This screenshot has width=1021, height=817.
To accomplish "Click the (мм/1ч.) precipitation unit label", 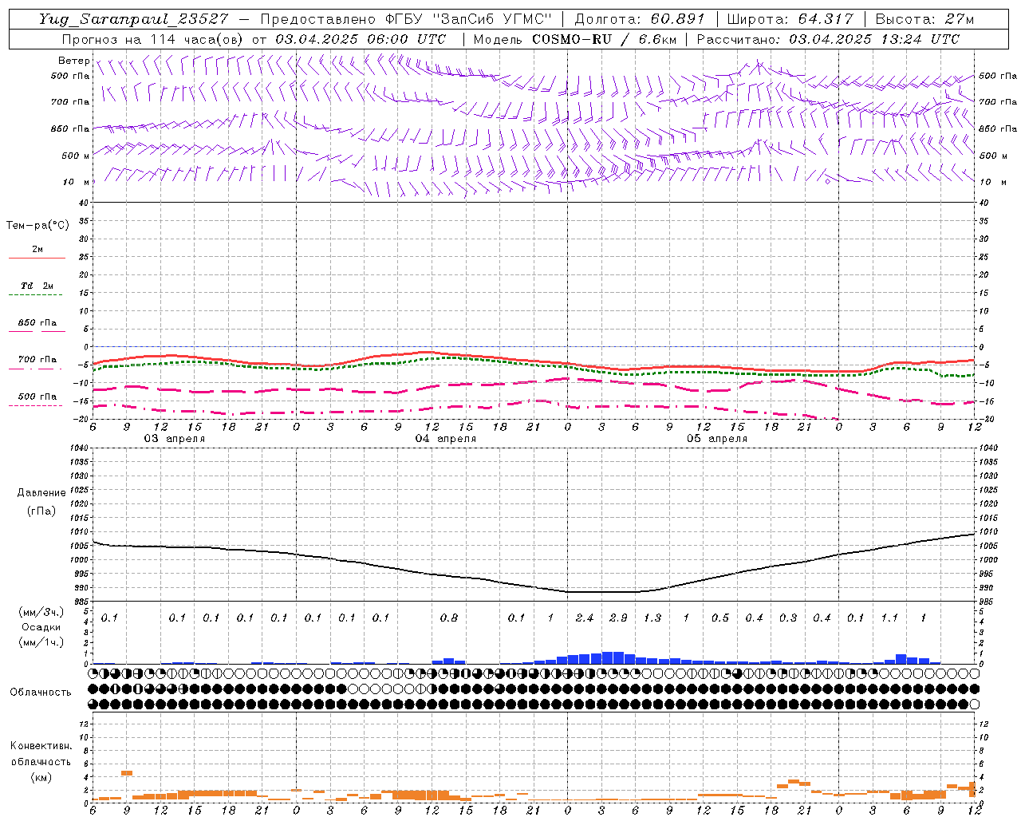I will point(41,642).
